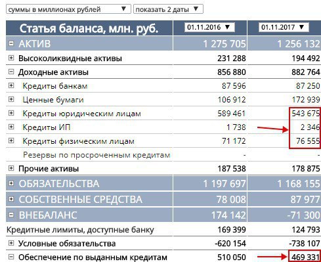Click the Кредиты физическим лицам label
Image resolution: width=321 pixels, height=262 pixels.
click(x=79, y=141)
